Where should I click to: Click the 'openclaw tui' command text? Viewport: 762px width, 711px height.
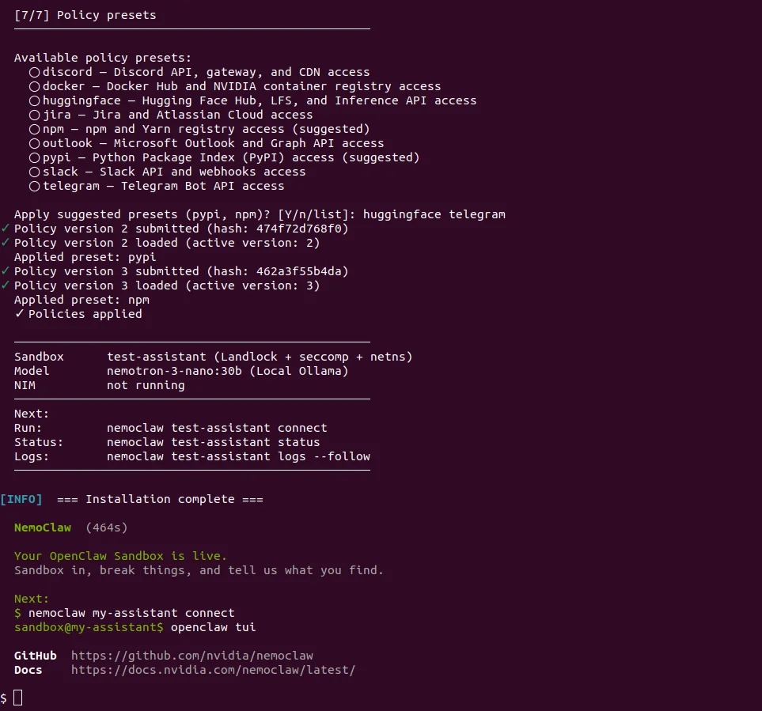pyautogui.click(x=213, y=627)
